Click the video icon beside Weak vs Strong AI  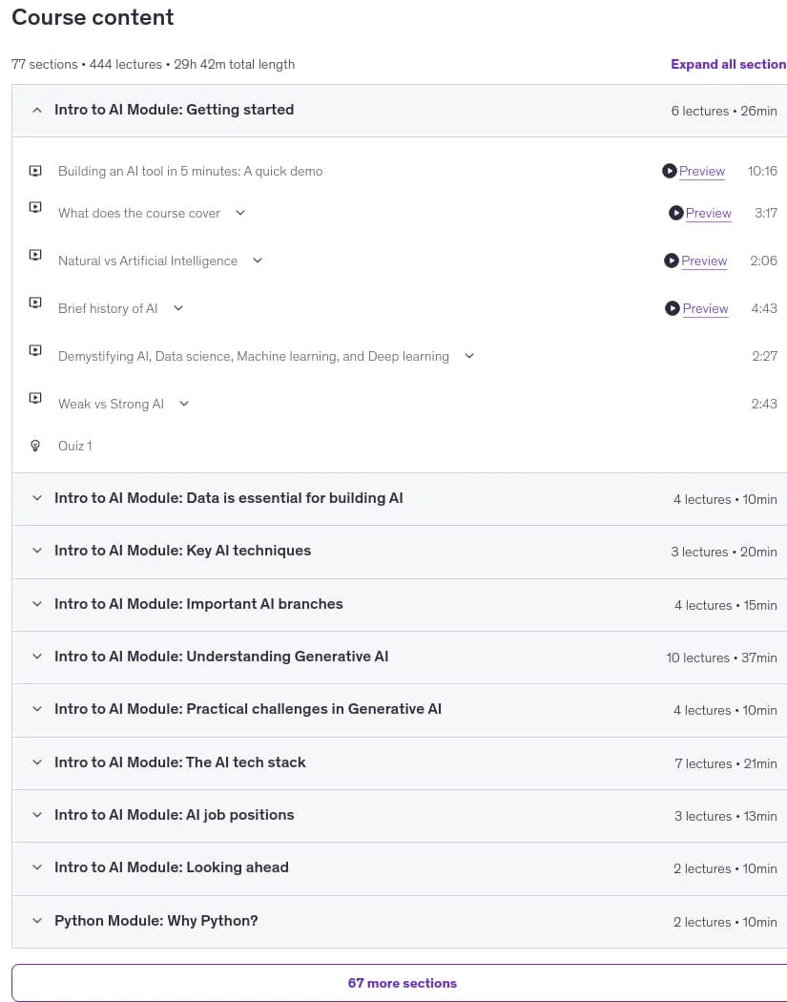click(36, 398)
